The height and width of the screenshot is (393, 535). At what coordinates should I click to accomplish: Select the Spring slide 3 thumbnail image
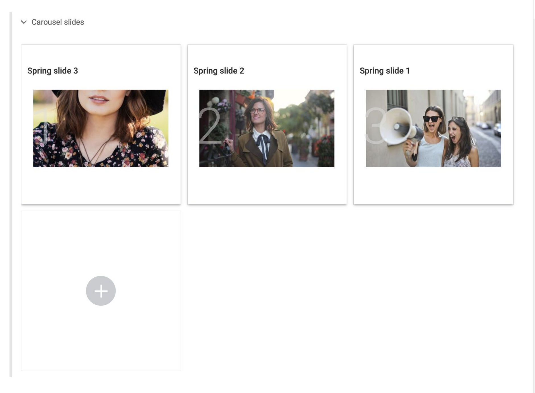pyautogui.click(x=101, y=128)
